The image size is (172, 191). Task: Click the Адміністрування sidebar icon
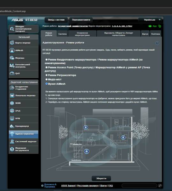[12, 134]
